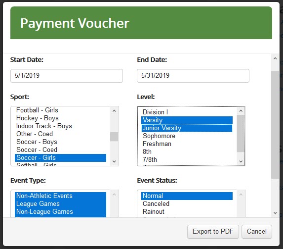Image resolution: width=283 pixels, height=249 pixels.
Task: Export the voucher to PDF
Action: (213, 232)
